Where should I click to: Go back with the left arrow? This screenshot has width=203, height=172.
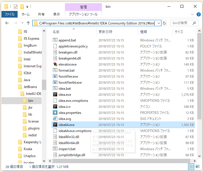pos(7,23)
